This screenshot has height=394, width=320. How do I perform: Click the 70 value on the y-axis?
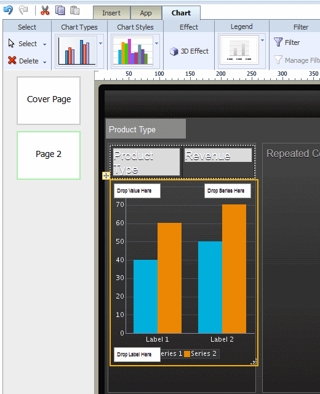click(x=120, y=204)
